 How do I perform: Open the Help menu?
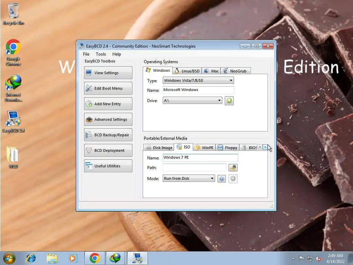click(117, 54)
